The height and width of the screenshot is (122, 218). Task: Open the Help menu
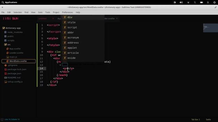point(78,12)
